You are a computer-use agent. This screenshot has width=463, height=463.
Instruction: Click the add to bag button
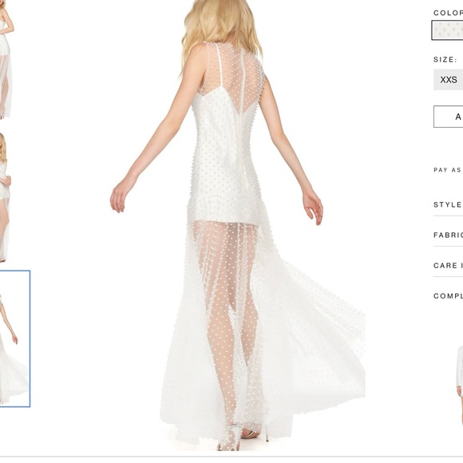[x=449, y=117]
